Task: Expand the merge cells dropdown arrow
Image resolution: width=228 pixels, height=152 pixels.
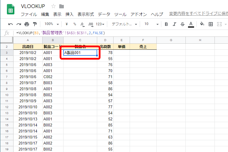Action: coord(225,24)
